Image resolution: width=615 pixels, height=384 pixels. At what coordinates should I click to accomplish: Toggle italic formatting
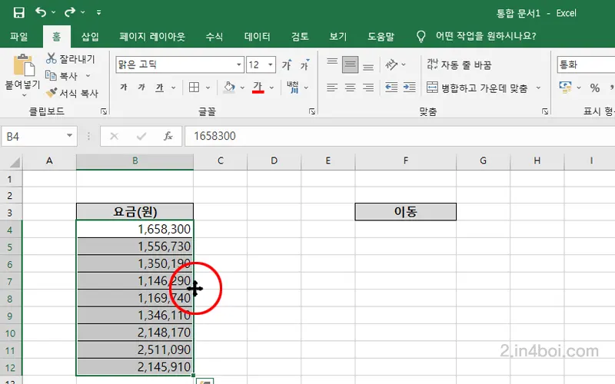pyautogui.click(x=141, y=88)
